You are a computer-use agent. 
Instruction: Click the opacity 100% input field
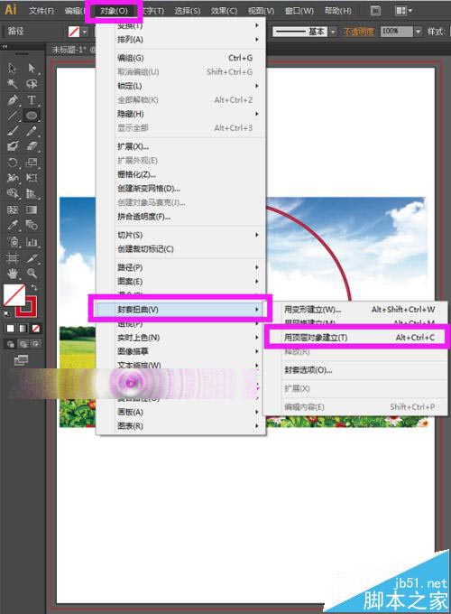pos(396,32)
